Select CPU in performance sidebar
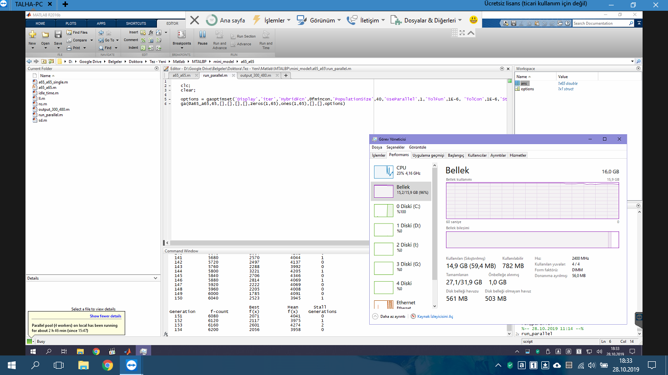Image resolution: width=668 pixels, height=375 pixels. coord(401,171)
